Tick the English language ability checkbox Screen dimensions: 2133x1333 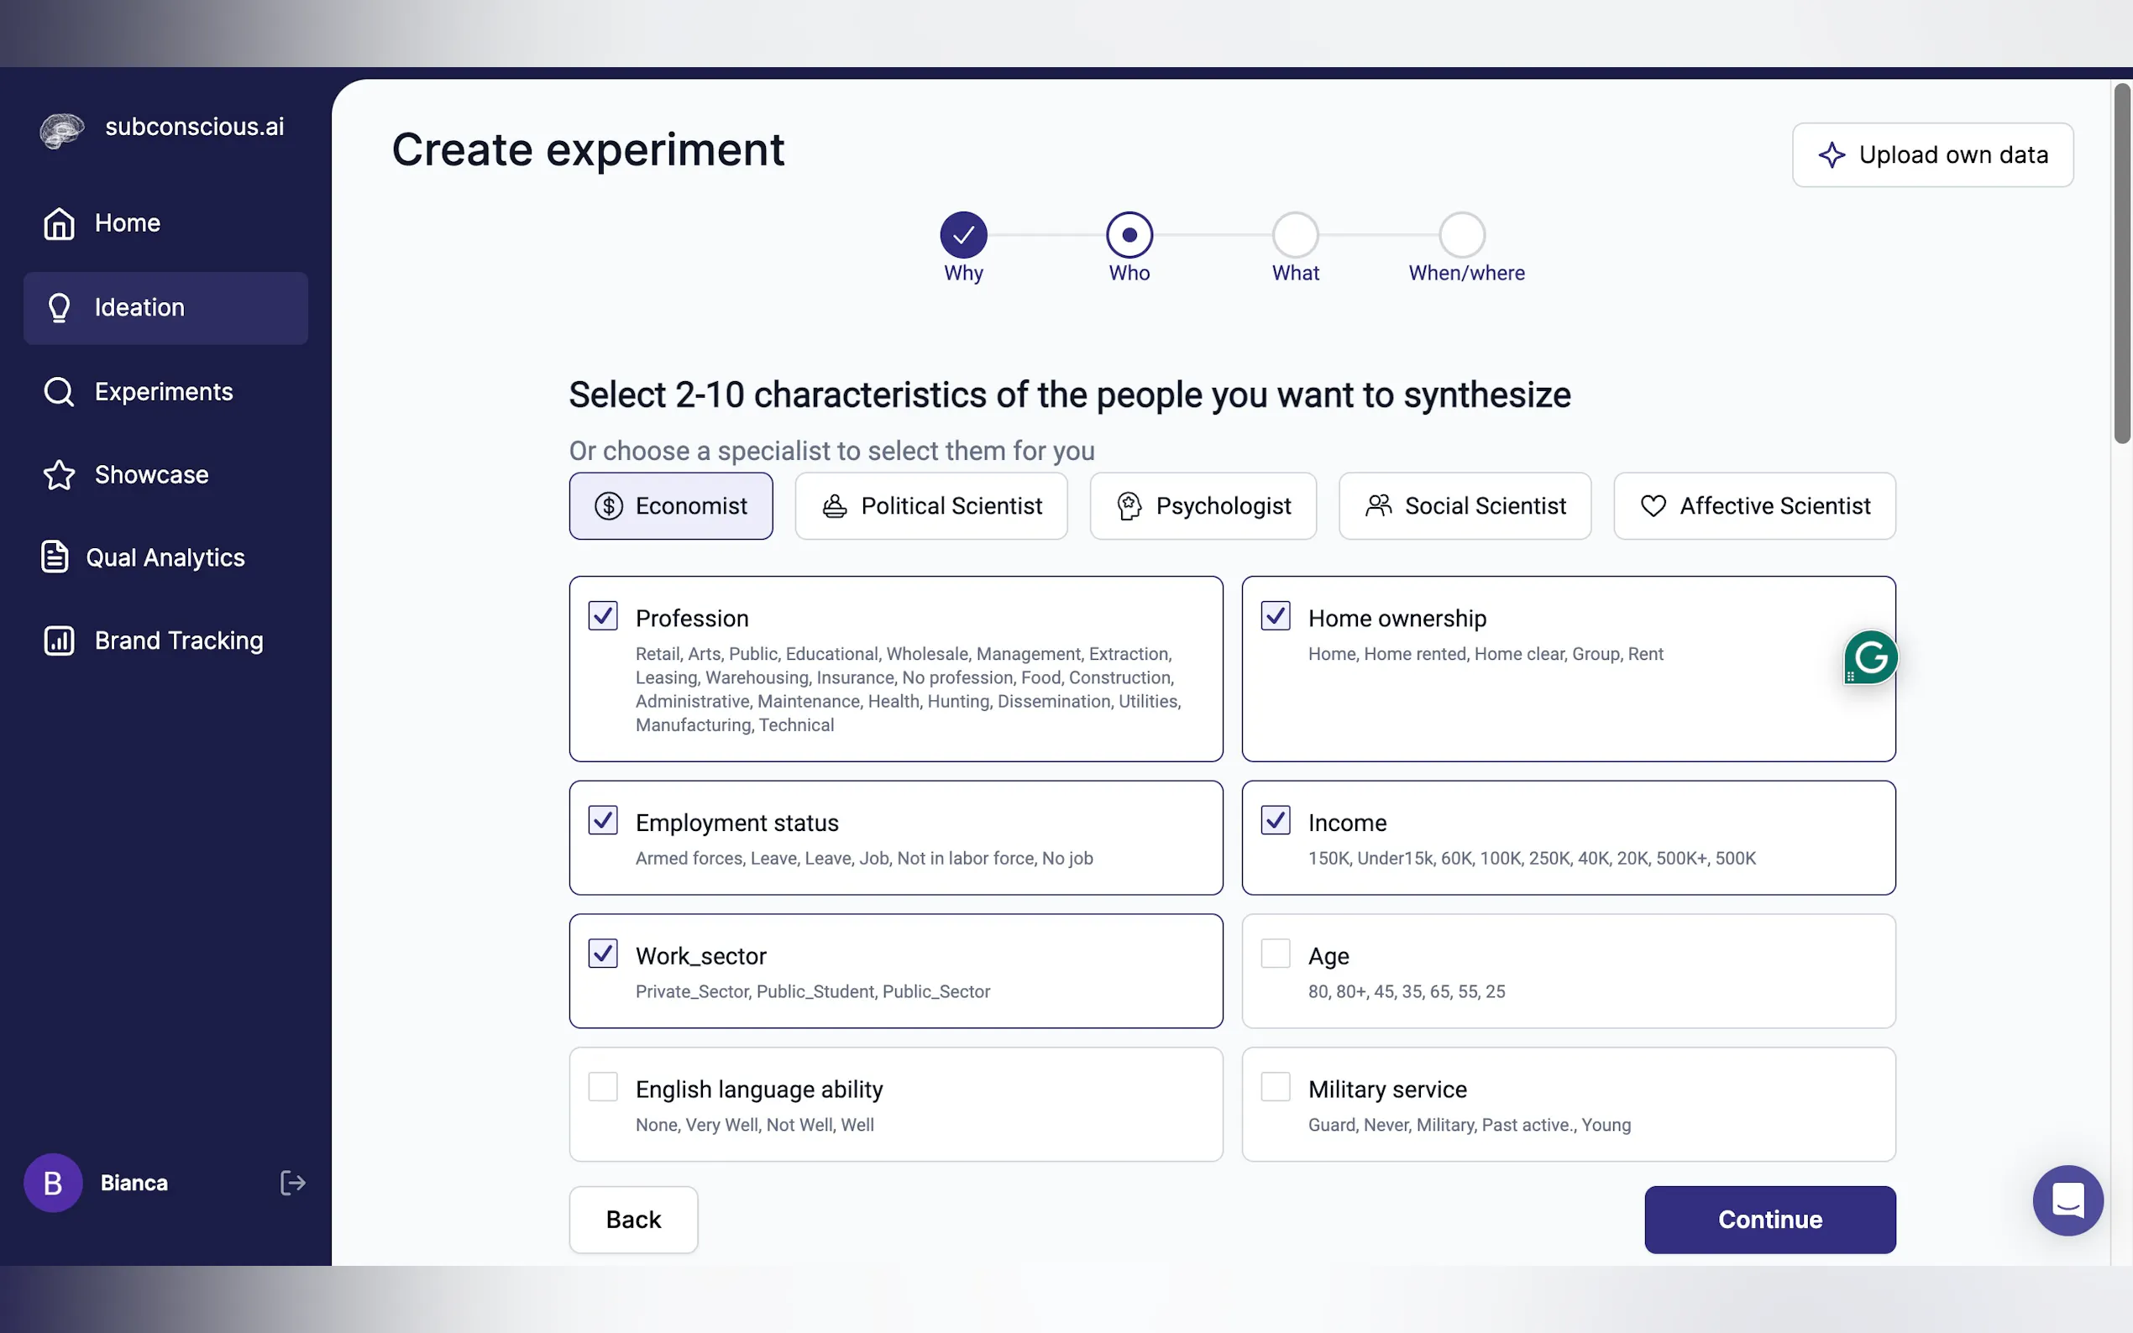coord(603,1087)
